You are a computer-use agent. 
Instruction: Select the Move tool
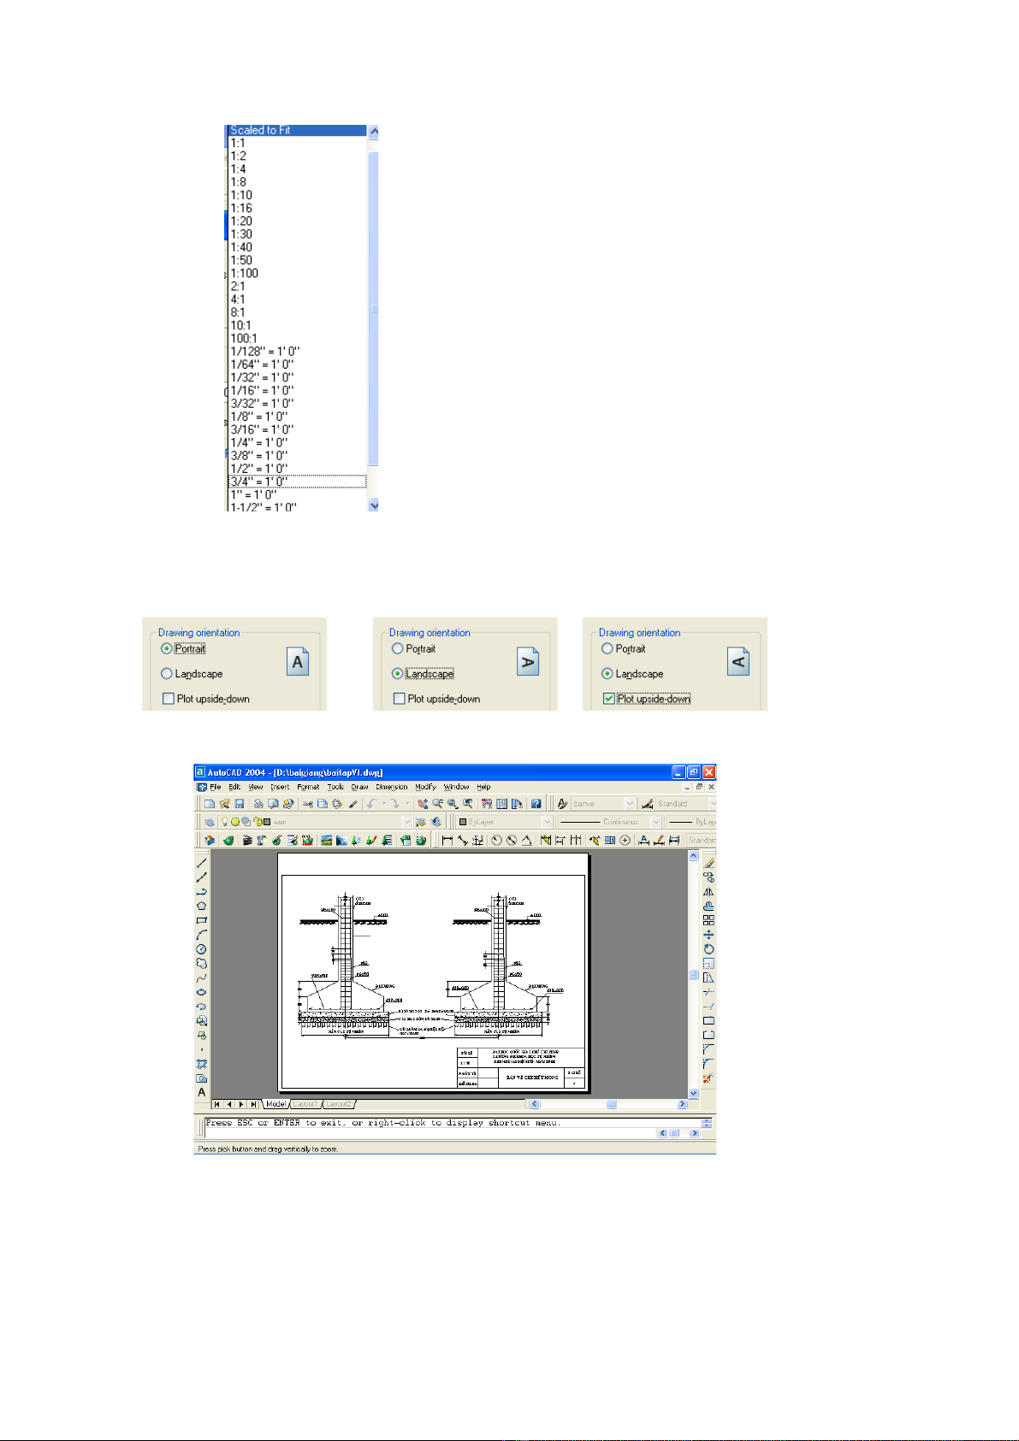[708, 935]
